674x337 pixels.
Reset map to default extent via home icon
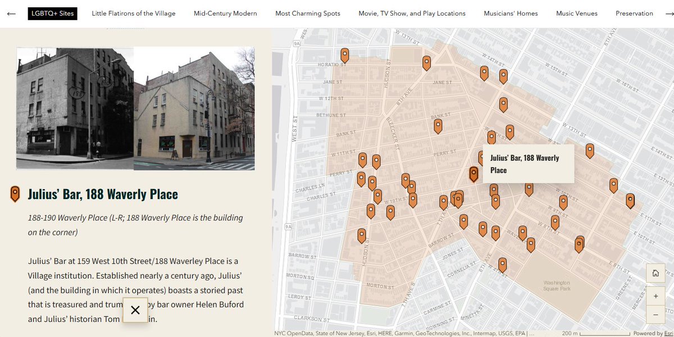pyautogui.click(x=655, y=273)
